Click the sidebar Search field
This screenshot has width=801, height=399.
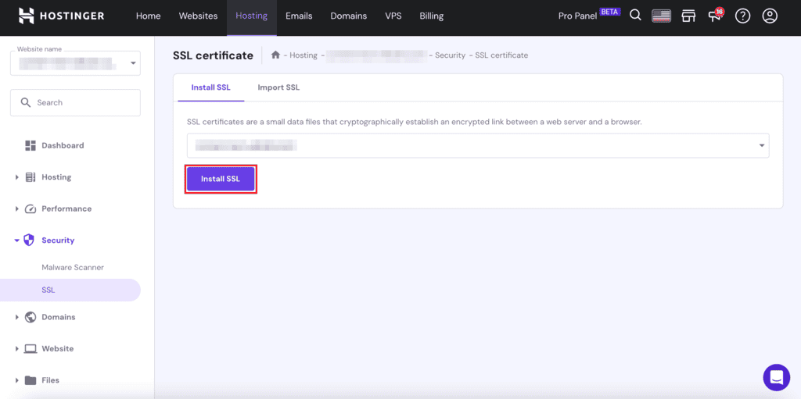click(x=75, y=102)
